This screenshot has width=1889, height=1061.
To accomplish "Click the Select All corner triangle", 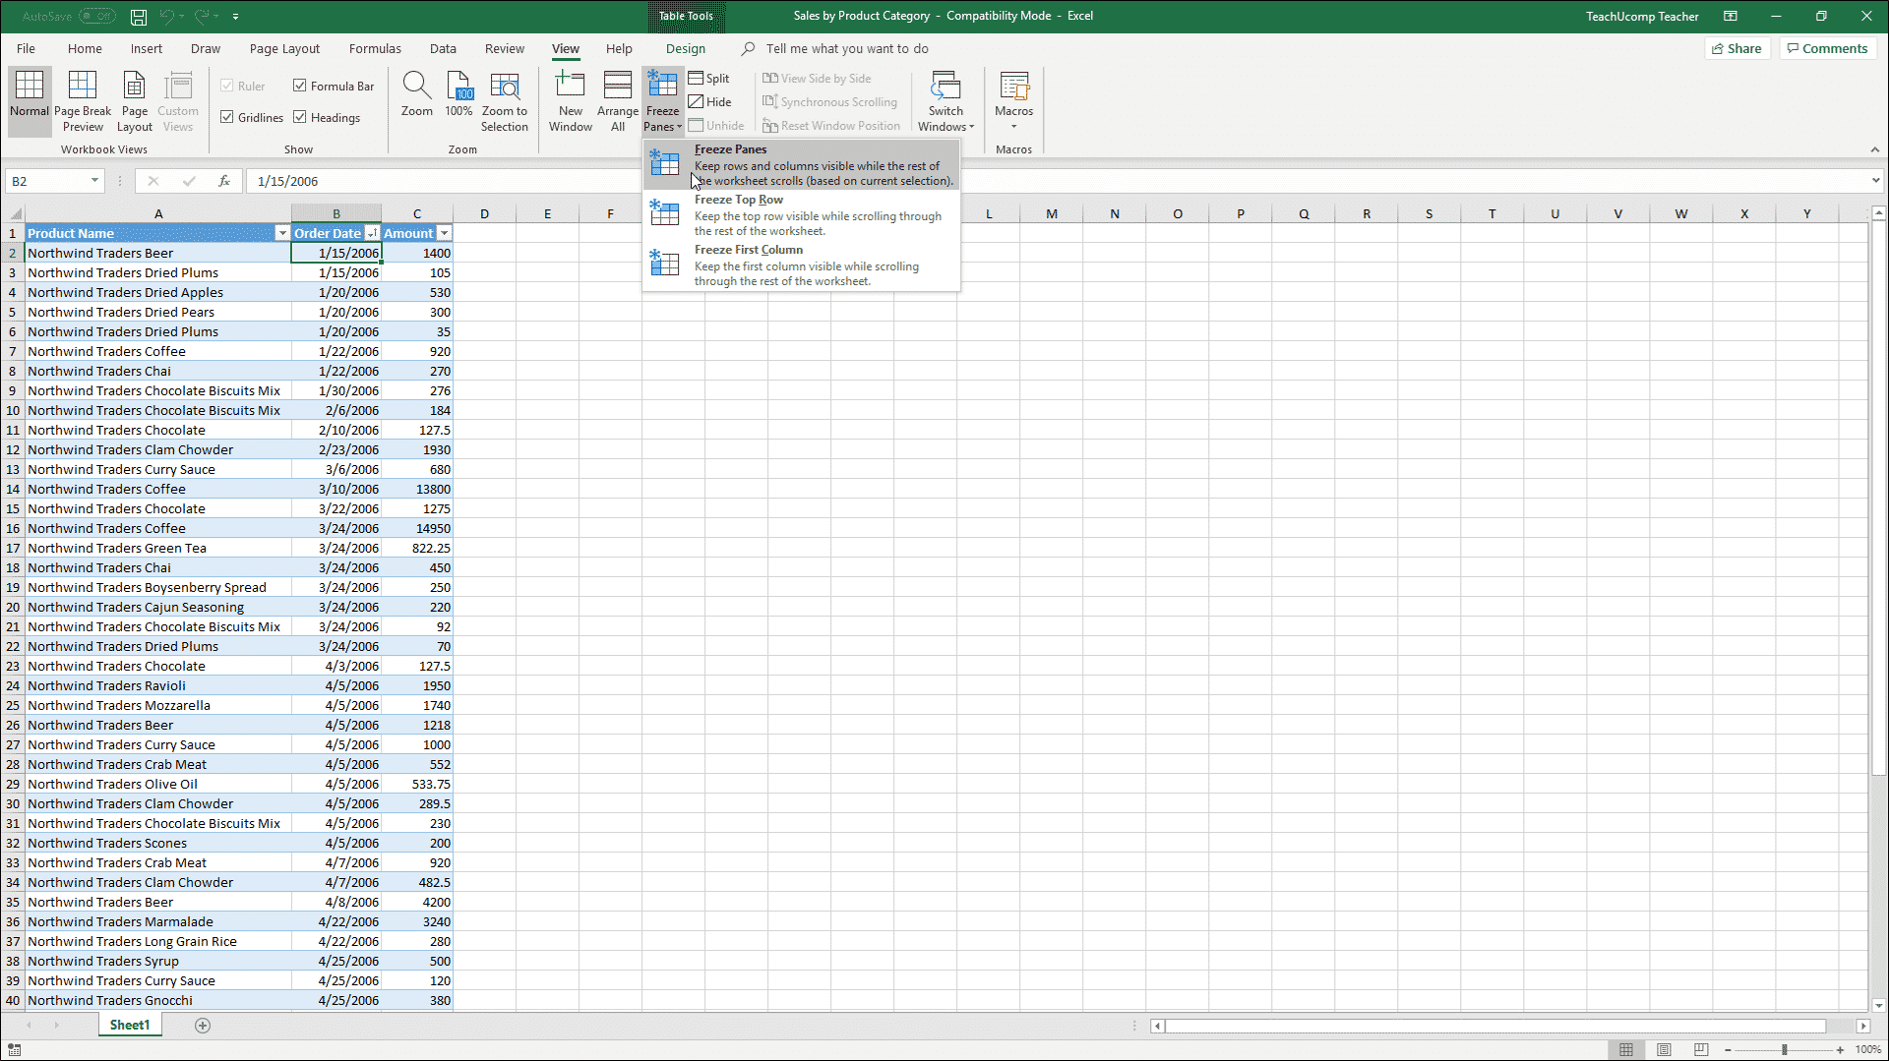I will [15, 213].
